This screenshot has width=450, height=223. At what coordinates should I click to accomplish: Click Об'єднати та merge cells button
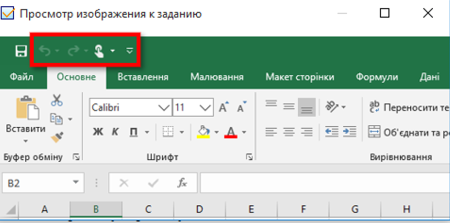pos(409,132)
